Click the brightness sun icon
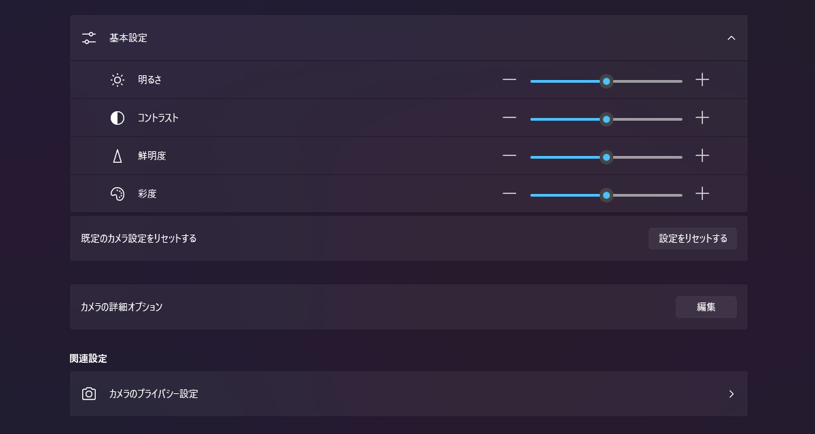The height and width of the screenshot is (434, 815). point(117,80)
